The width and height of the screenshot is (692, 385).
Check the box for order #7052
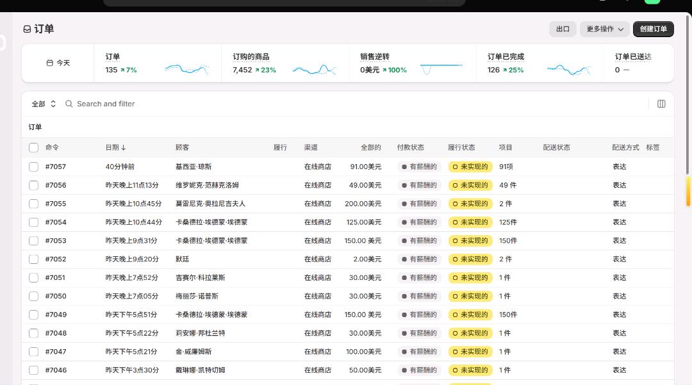click(x=33, y=259)
